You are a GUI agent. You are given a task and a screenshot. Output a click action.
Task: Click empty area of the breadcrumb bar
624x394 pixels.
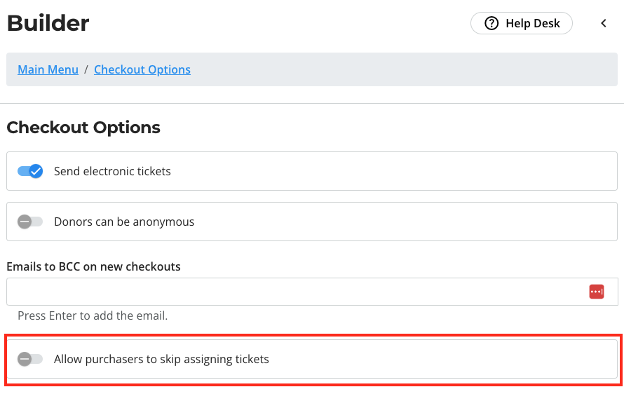pyautogui.click(x=398, y=69)
